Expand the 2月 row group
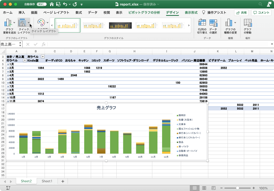 click(x=8, y=68)
